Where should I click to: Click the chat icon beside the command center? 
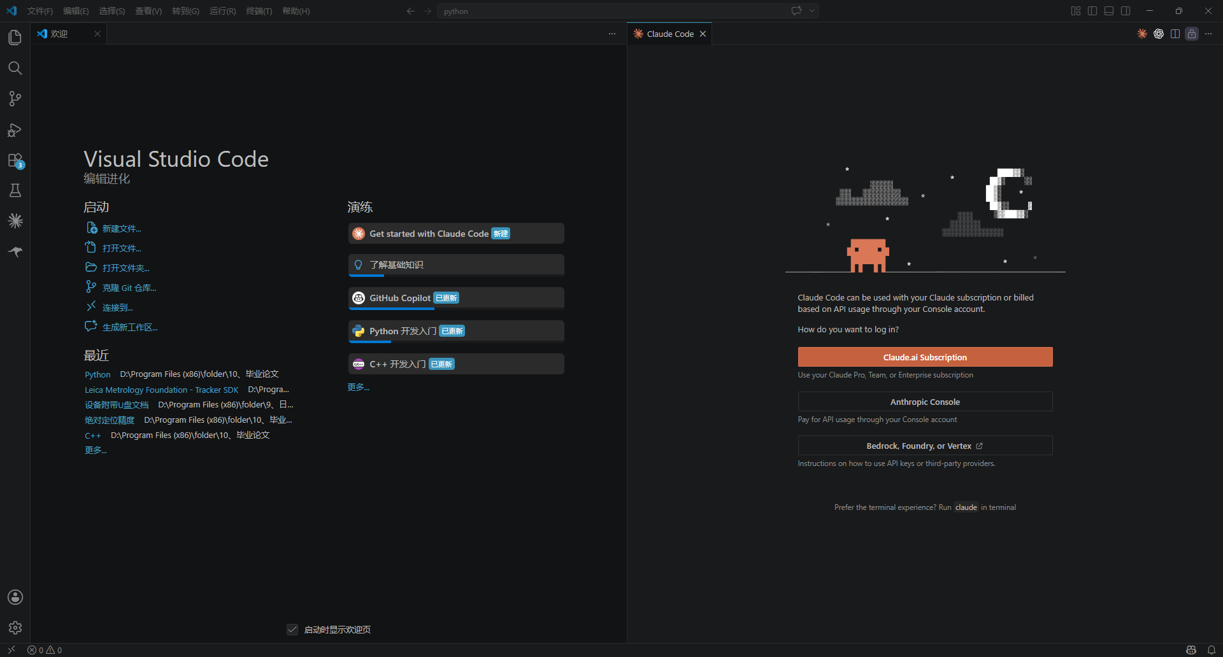[x=796, y=11]
